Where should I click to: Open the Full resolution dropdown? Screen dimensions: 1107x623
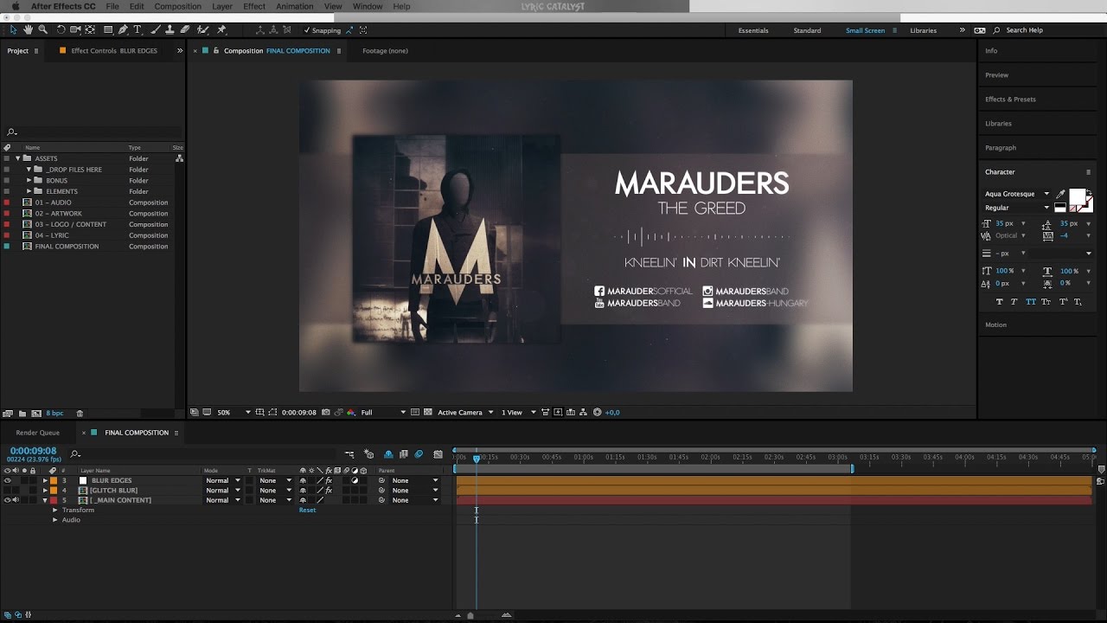tap(383, 413)
